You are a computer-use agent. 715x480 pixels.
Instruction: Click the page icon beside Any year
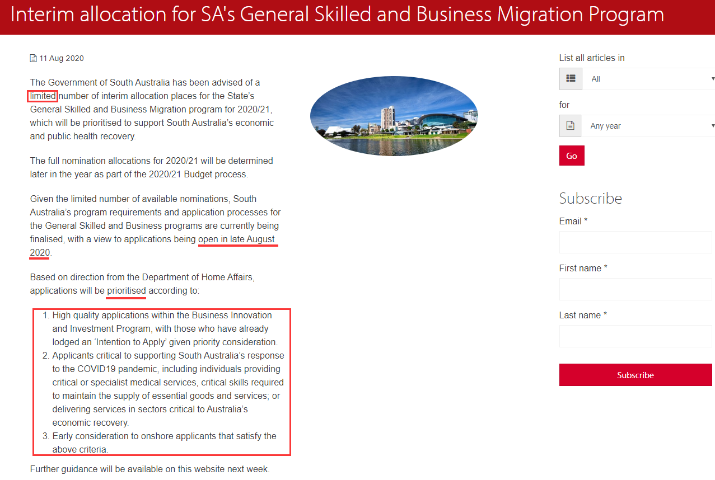tap(571, 126)
